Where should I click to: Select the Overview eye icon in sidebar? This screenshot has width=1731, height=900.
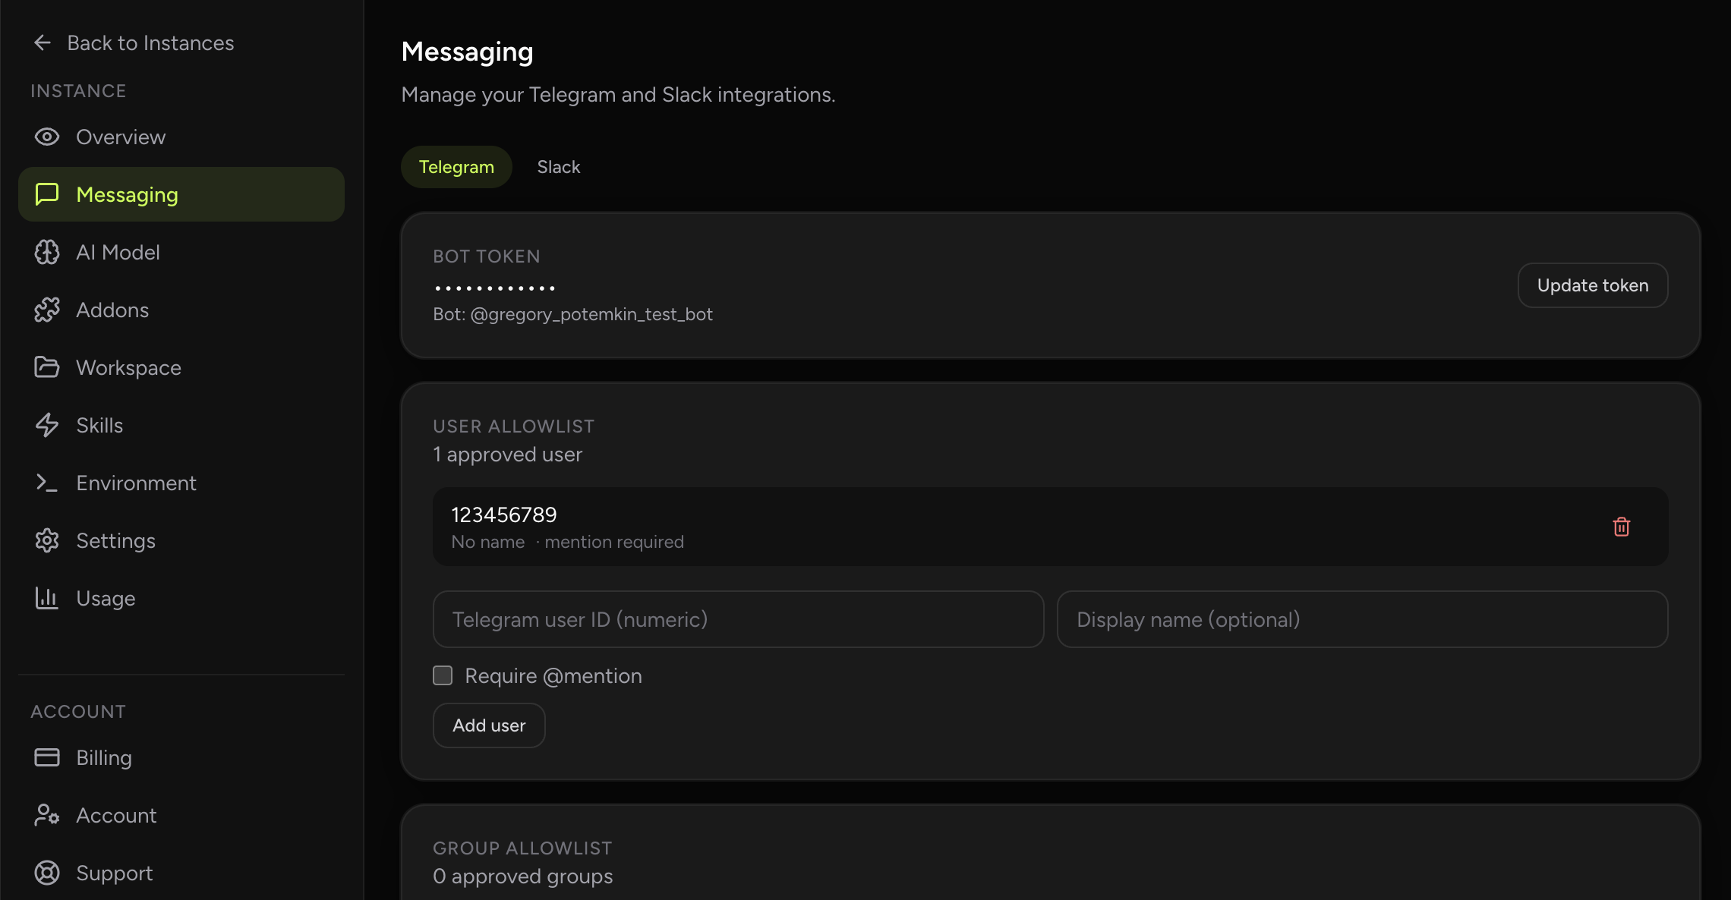(47, 137)
